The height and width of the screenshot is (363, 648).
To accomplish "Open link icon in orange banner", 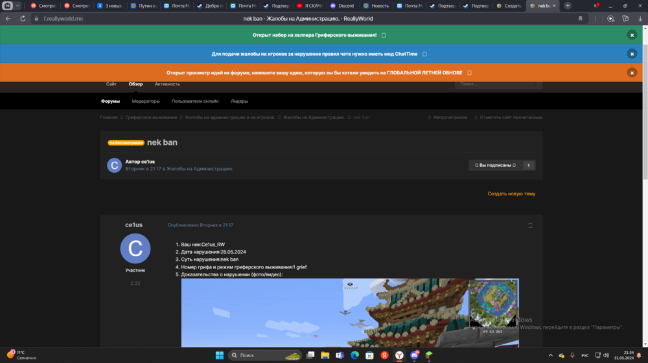I will [469, 72].
